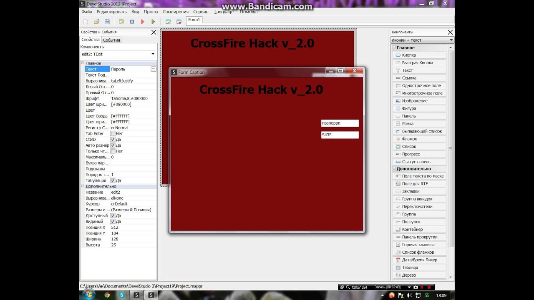Select the Изображение component
The width and height of the screenshot is (534, 300).
[x=419, y=101]
